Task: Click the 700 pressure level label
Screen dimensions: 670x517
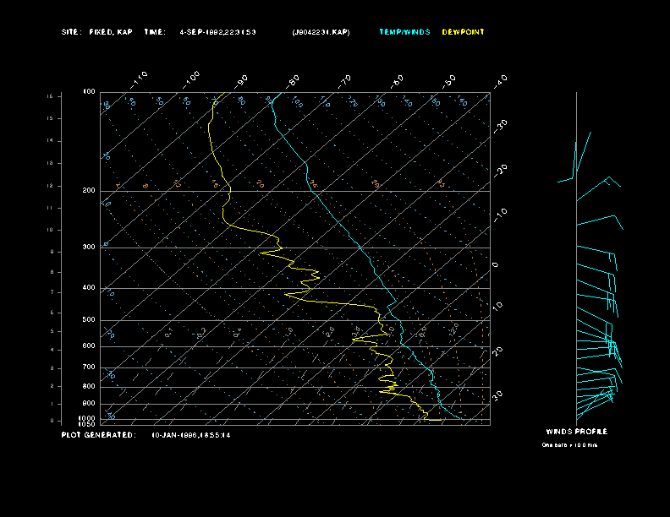Action: [89, 367]
